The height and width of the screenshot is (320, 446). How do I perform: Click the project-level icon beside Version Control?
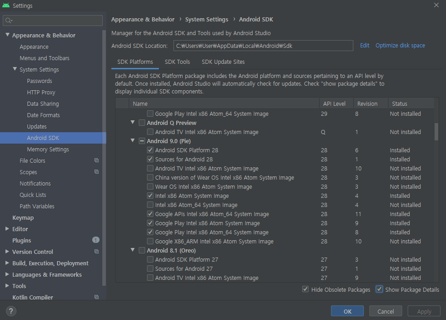point(96,252)
